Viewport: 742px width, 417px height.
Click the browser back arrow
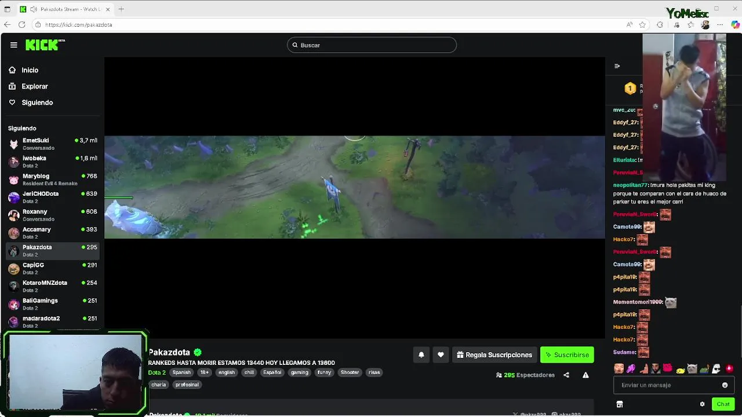(7, 25)
